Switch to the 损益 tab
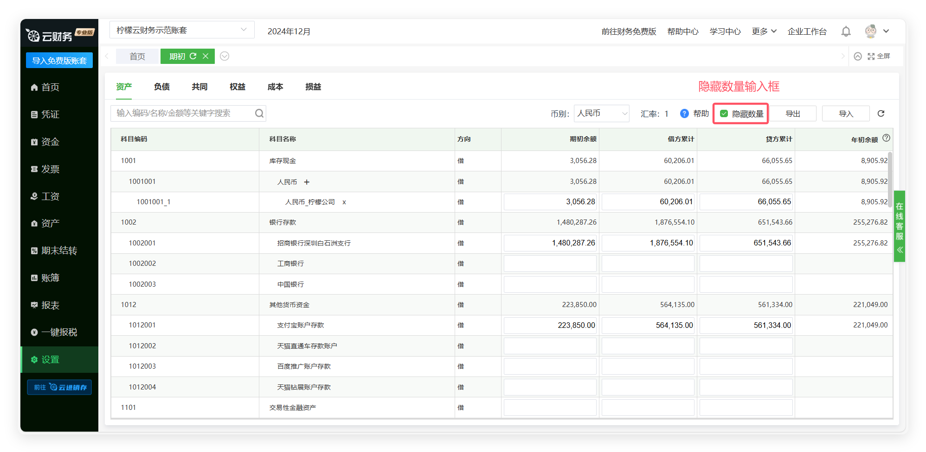This screenshot has width=926, height=452. [x=313, y=87]
